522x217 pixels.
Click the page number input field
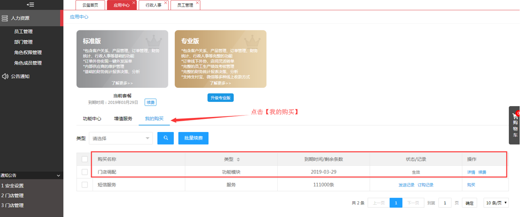[445, 202]
